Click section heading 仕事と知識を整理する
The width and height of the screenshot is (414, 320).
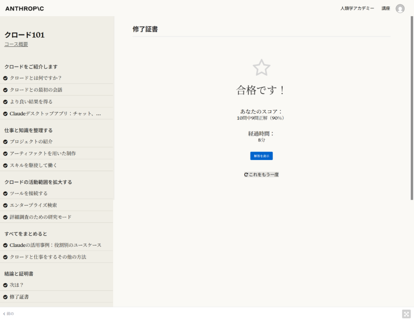pyautogui.click(x=29, y=131)
